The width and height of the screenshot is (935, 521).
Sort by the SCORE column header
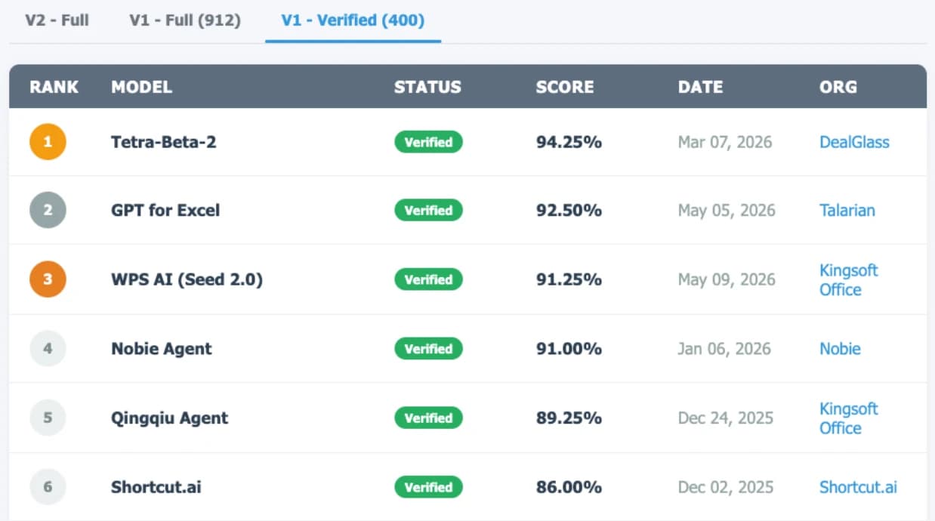click(565, 87)
